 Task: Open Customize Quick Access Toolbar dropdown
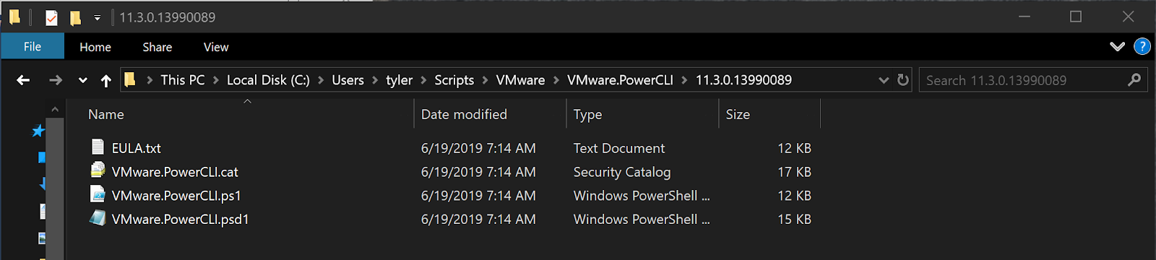pyautogui.click(x=98, y=18)
